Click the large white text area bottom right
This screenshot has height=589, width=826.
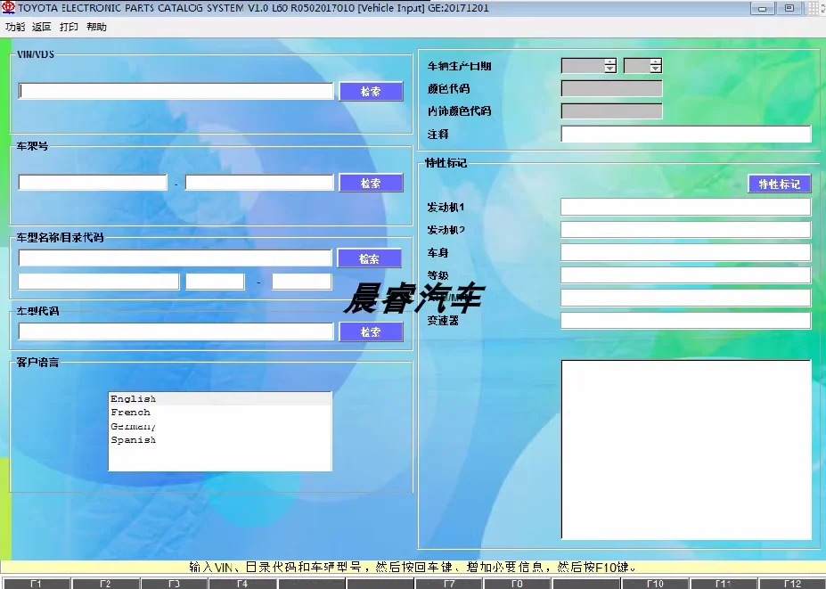[686, 450]
